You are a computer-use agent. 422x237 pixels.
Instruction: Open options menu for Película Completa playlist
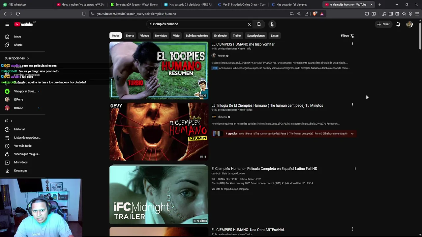click(x=355, y=169)
